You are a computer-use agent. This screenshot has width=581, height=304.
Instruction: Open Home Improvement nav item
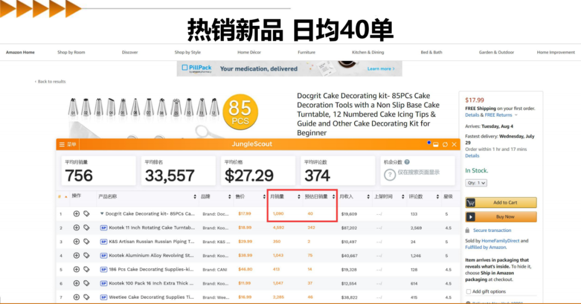556,52
